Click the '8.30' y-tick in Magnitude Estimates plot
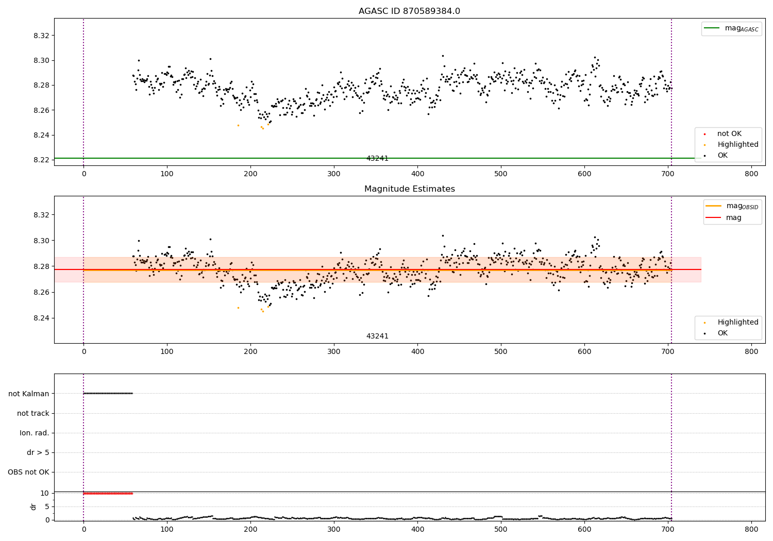The width and height of the screenshot is (773, 541). (x=41, y=241)
